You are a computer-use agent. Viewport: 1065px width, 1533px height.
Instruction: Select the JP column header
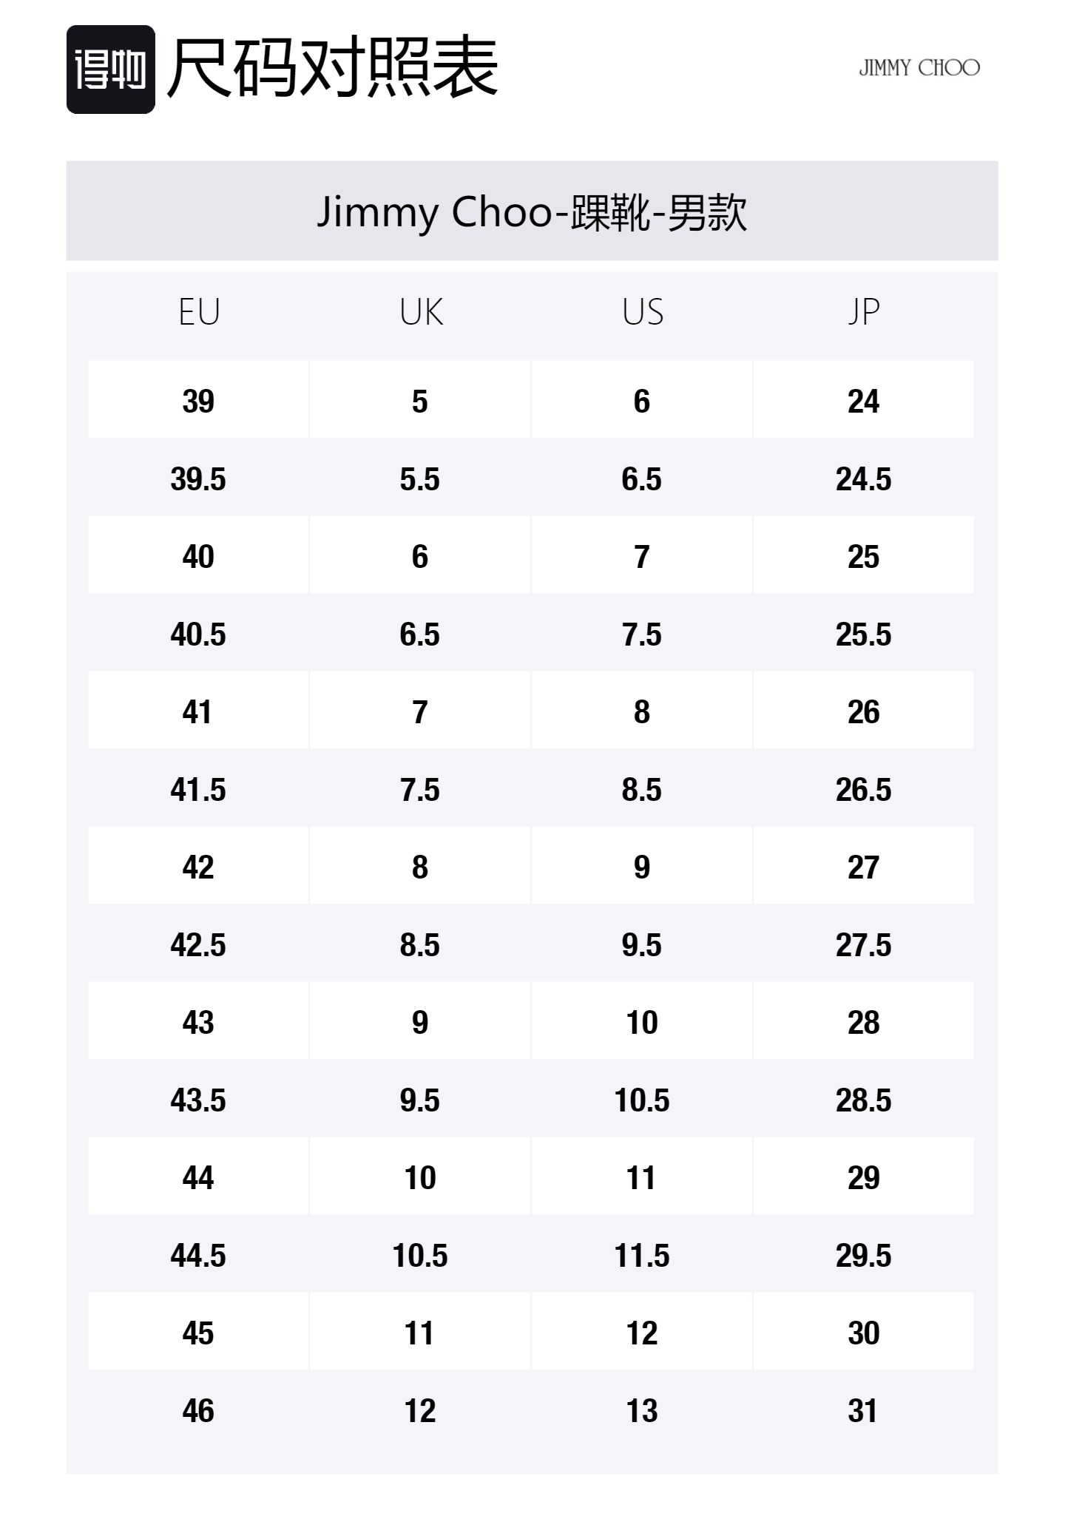tap(863, 312)
